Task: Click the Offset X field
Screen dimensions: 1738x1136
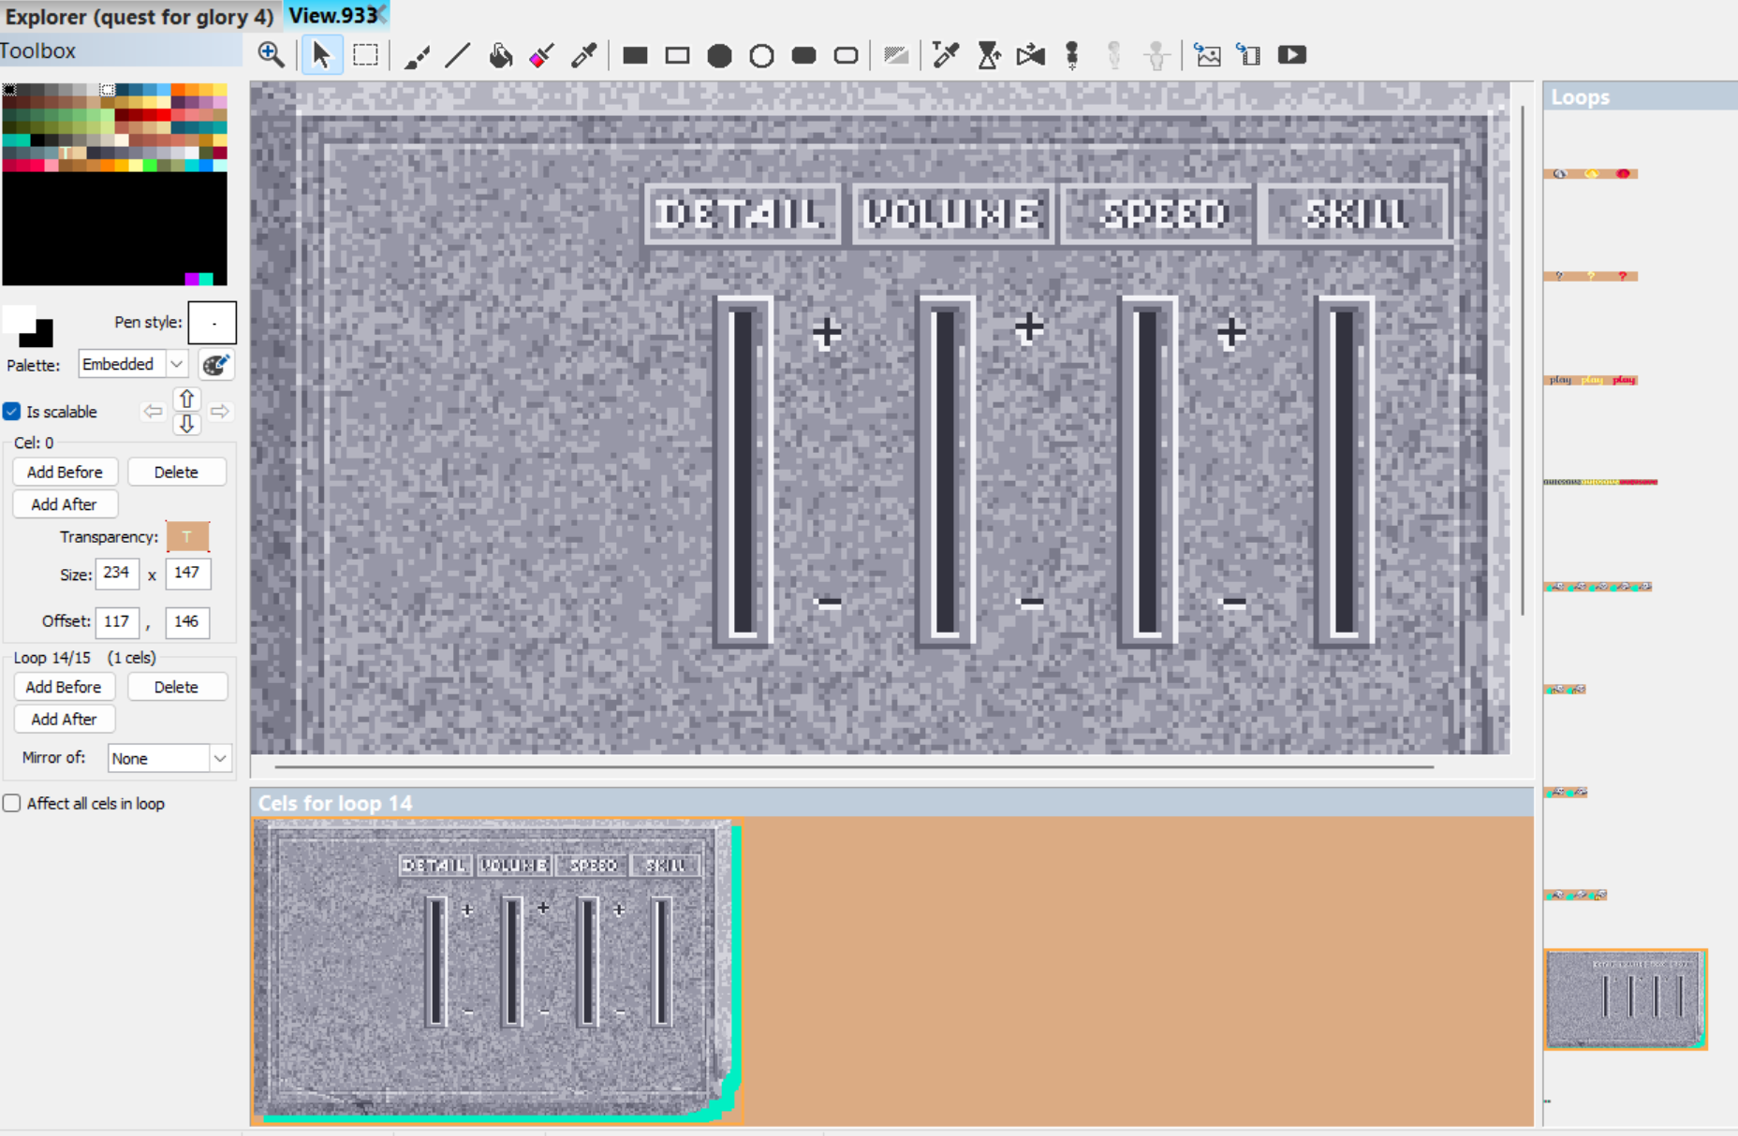Action: pyautogui.click(x=117, y=621)
